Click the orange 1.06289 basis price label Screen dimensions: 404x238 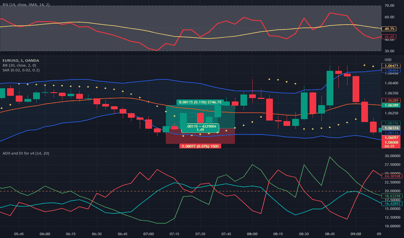391,100
